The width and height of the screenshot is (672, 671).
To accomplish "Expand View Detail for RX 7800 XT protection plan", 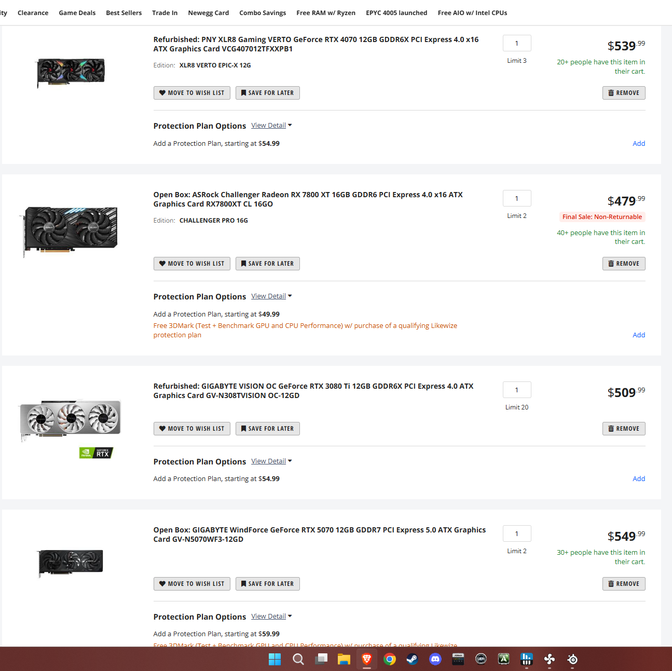I will [x=271, y=296].
